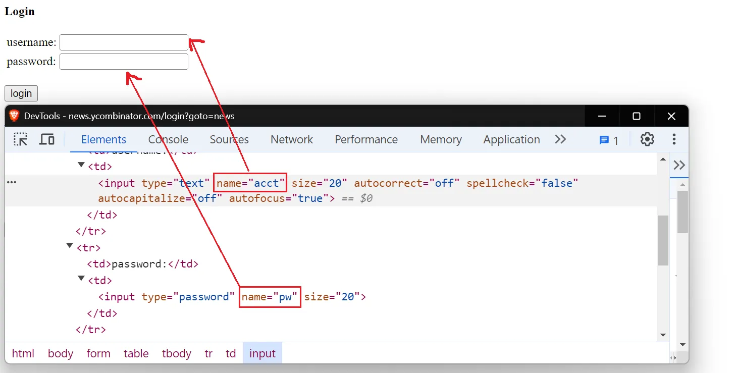Focus the username text field
736x373 pixels.
124,42
